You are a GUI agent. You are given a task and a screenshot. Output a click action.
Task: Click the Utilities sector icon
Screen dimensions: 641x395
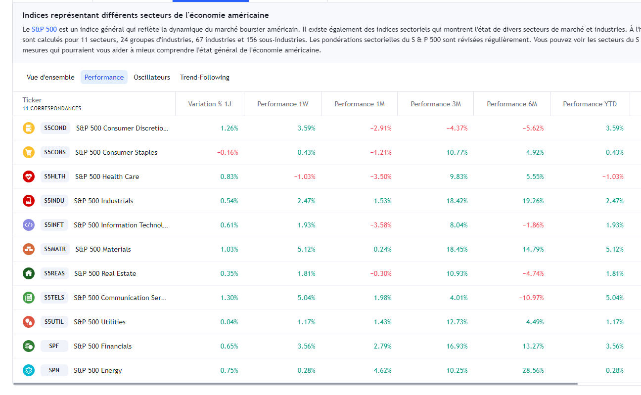pos(29,322)
